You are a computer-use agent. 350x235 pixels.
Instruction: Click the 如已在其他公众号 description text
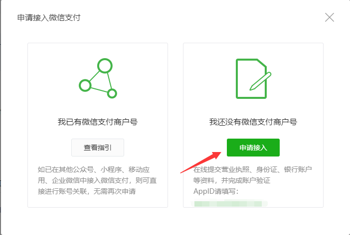(94, 169)
